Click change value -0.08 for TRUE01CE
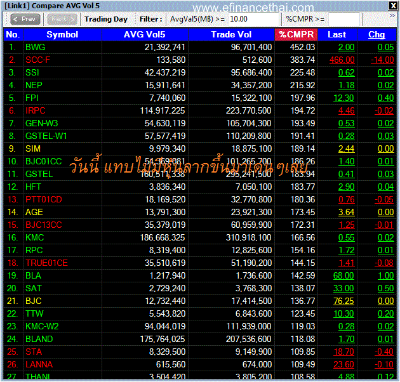The image size is (400, 382). tap(384, 263)
